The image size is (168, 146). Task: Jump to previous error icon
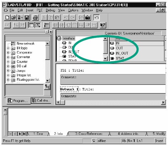pyautogui.click(x=16, y=25)
